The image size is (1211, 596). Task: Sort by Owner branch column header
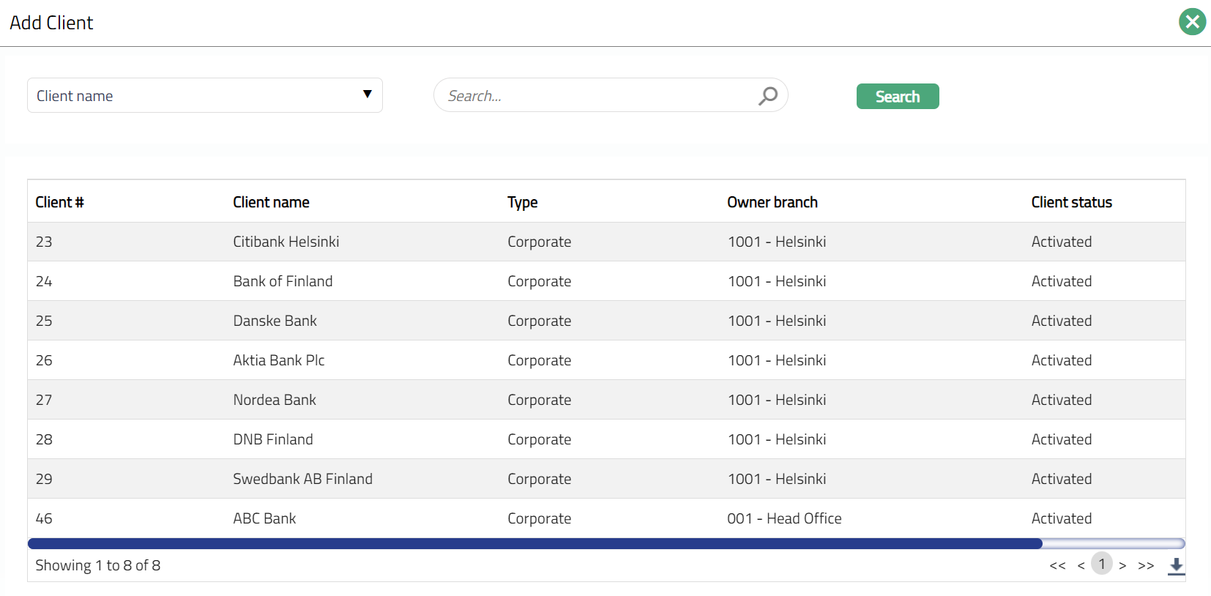[x=772, y=202]
